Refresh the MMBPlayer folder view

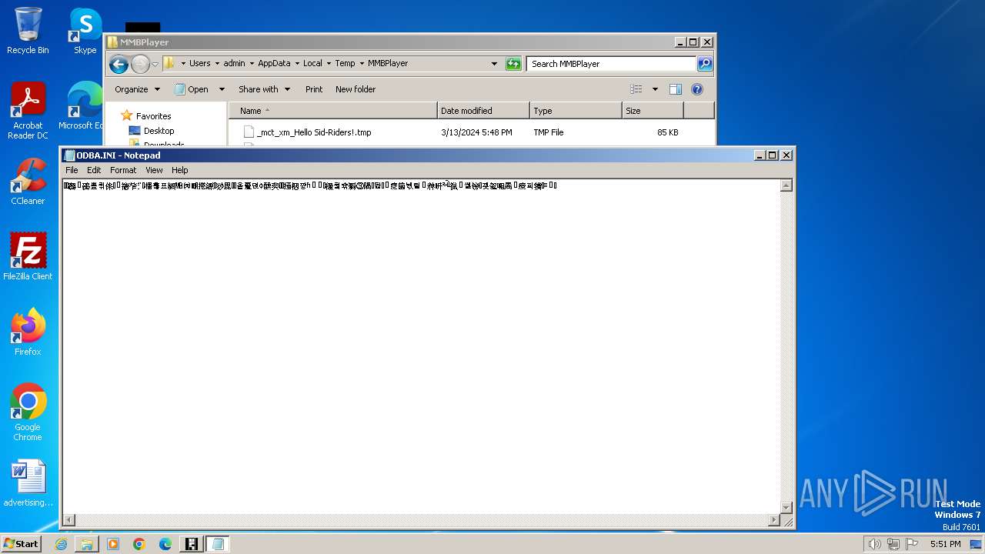(x=513, y=64)
